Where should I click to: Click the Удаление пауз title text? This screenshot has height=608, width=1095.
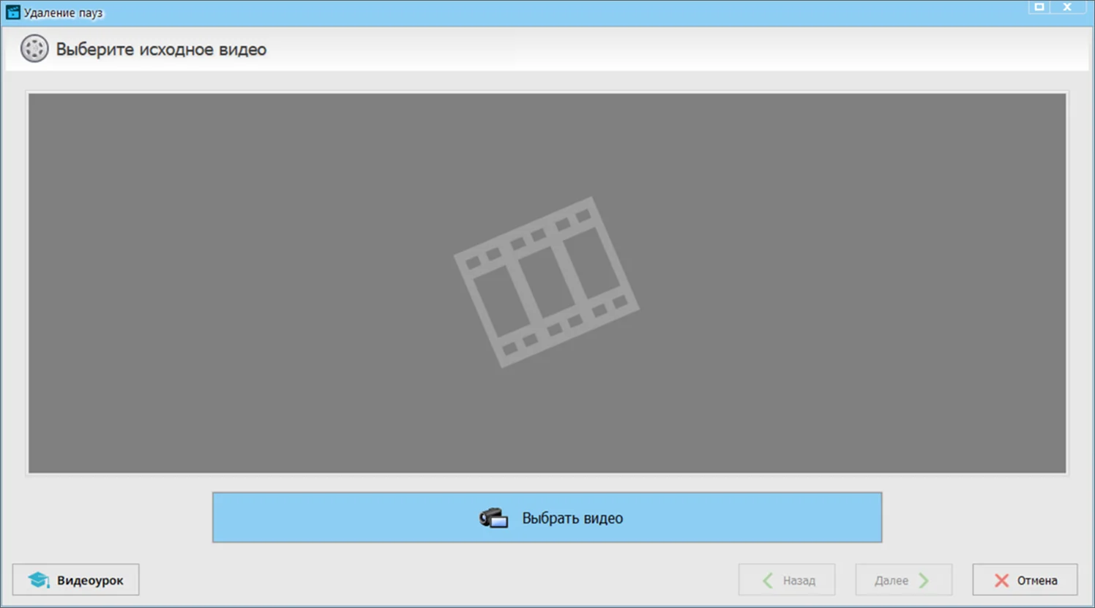point(64,13)
